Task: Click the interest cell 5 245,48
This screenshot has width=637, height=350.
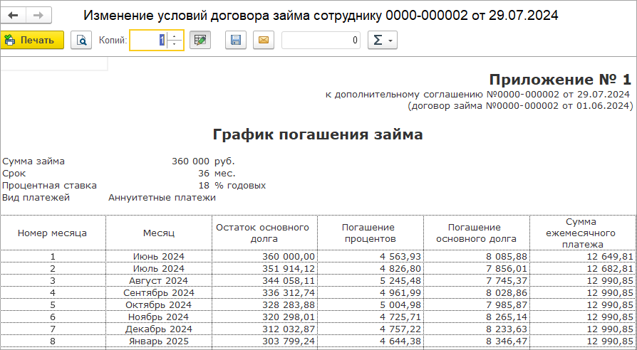Action: [371, 281]
